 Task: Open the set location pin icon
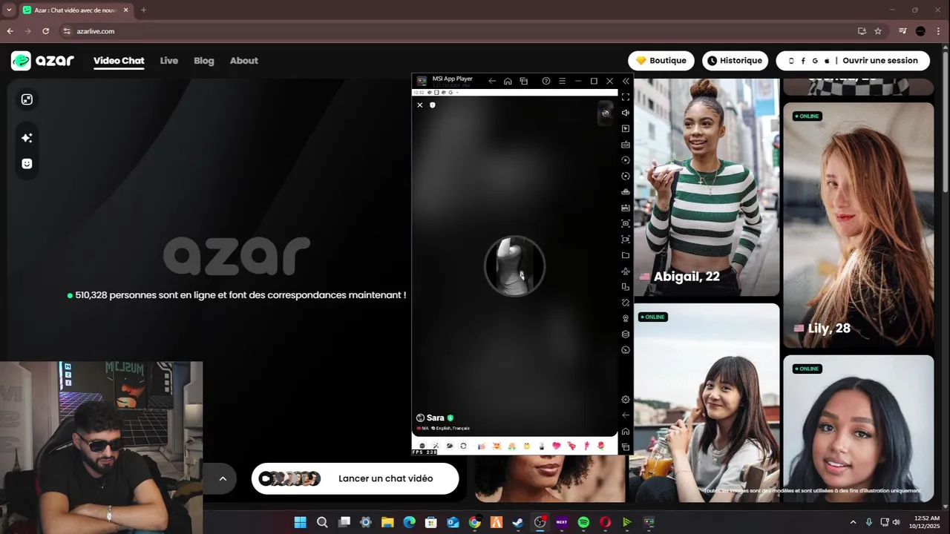tap(626, 318)
